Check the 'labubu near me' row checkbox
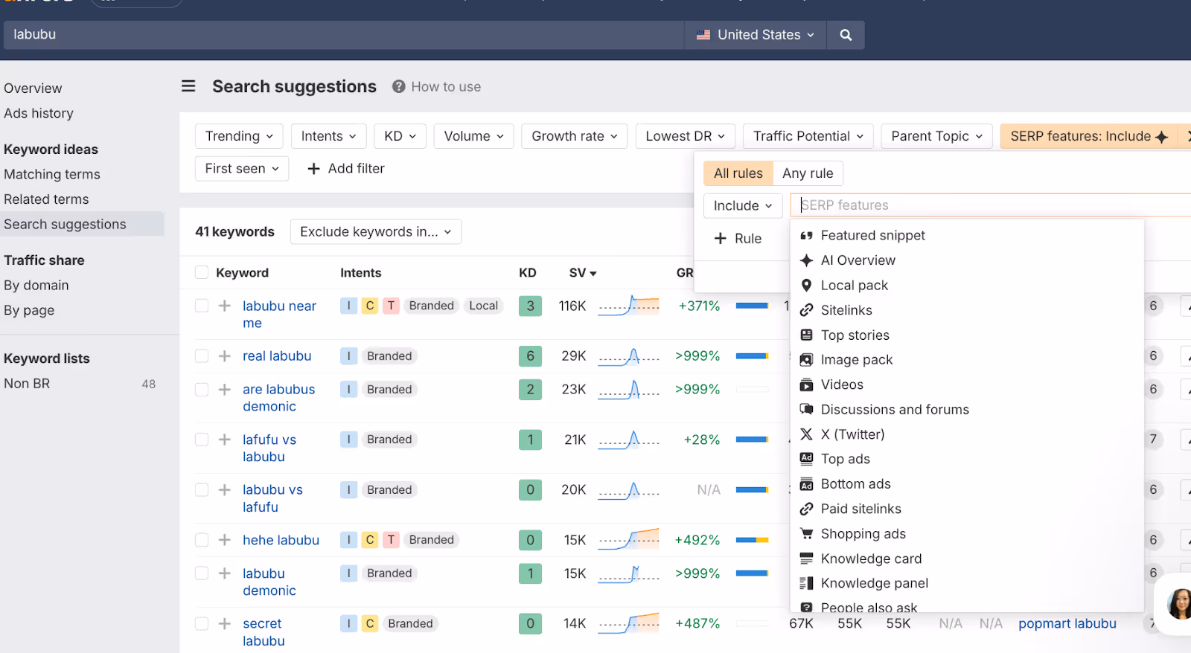Screen dimensions: 1191x653 202,306
